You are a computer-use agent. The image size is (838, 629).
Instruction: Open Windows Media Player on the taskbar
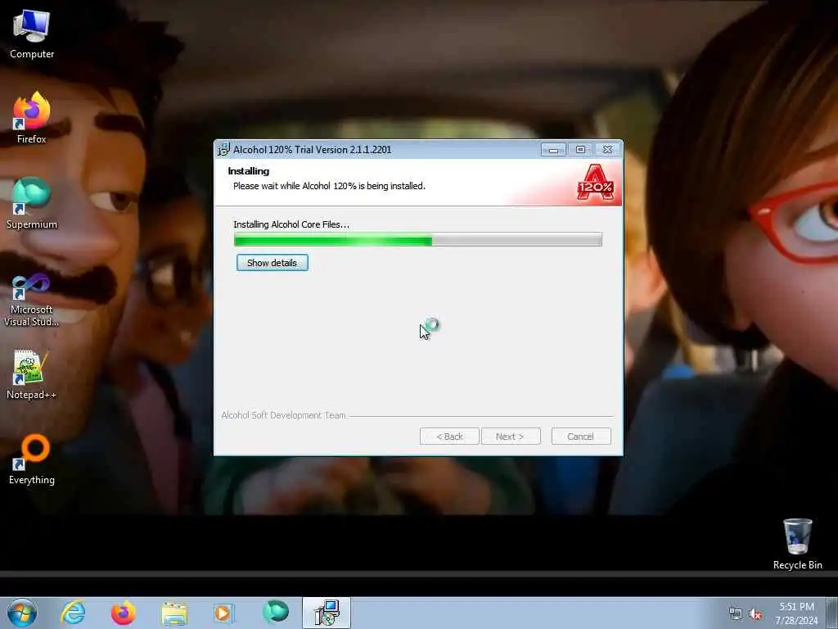coord(224,613)
